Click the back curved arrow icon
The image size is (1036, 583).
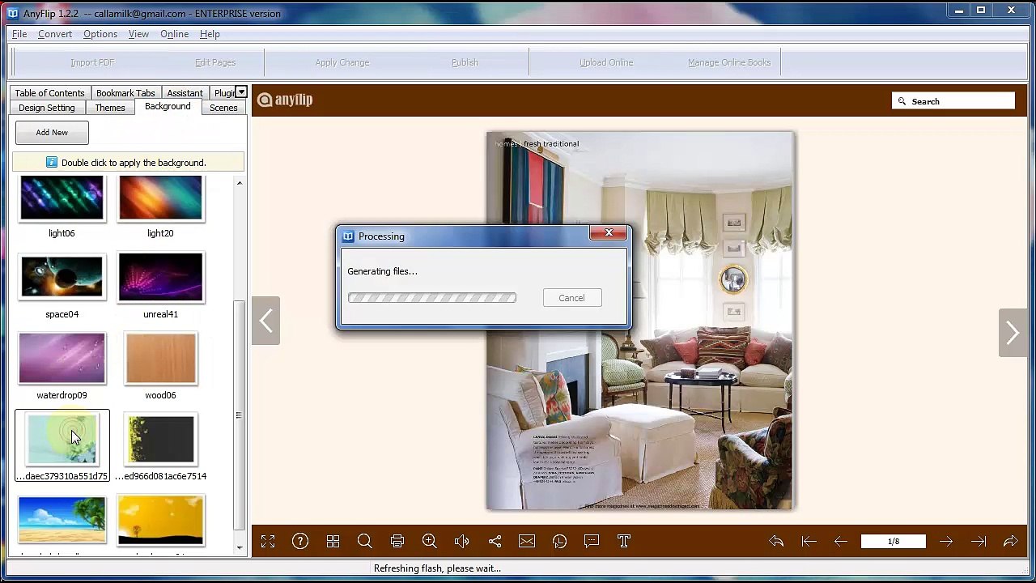tap(776, 542)
